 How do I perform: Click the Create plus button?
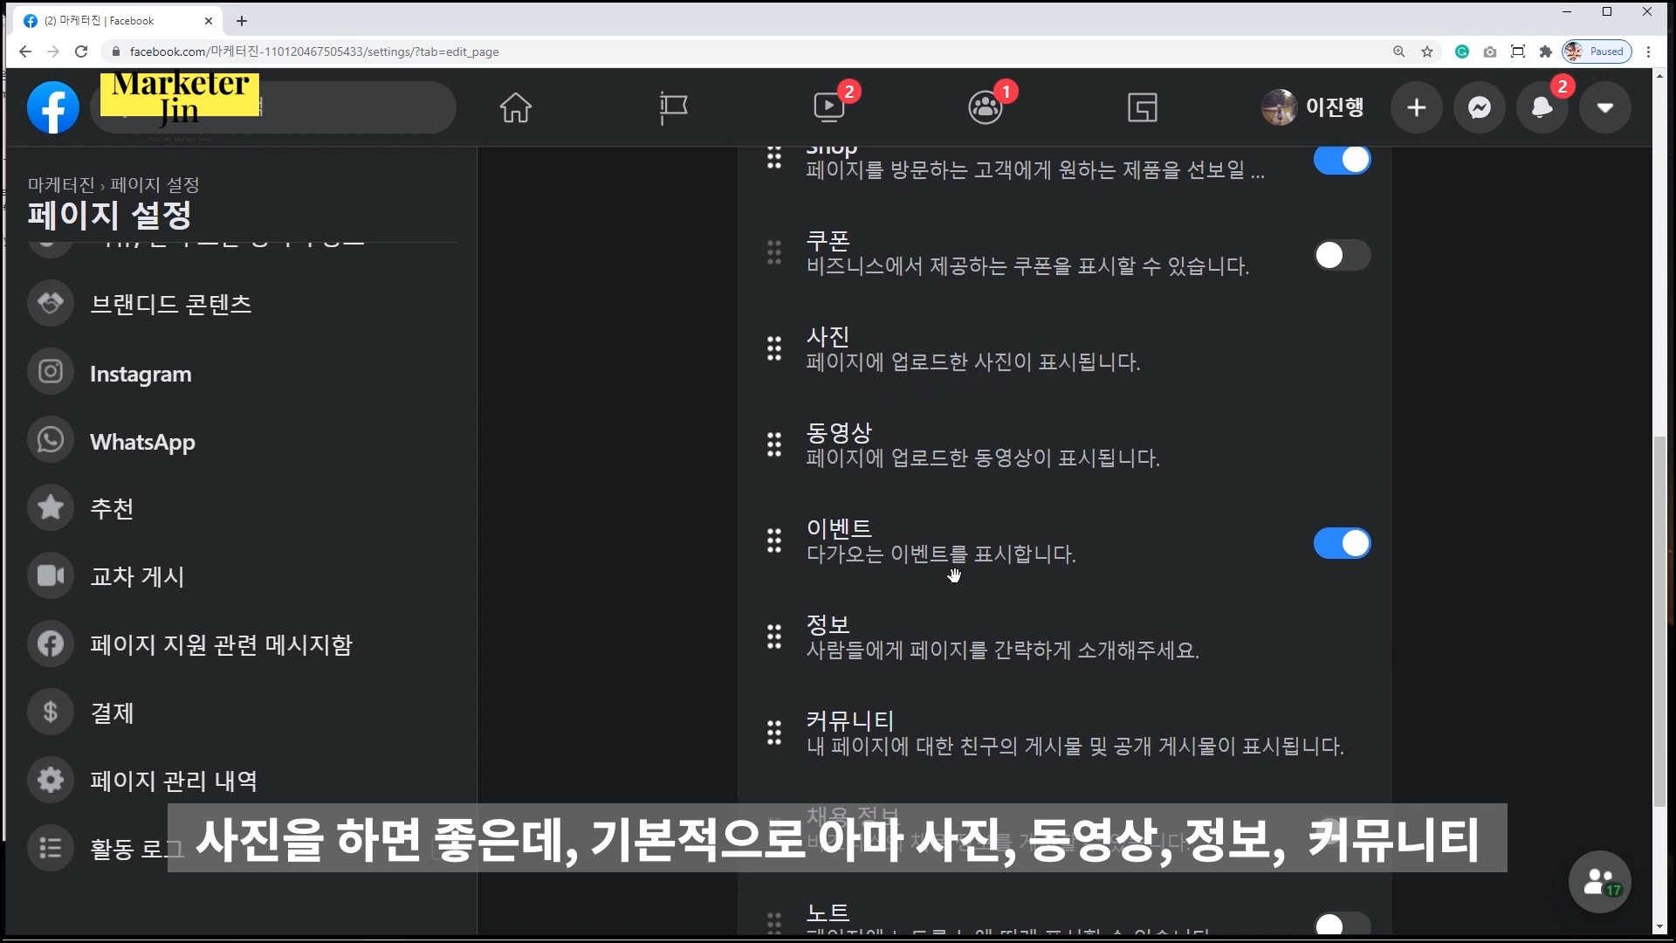pos(1416,107)
